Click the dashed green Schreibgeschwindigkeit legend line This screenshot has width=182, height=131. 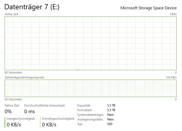tap(40, 122)
